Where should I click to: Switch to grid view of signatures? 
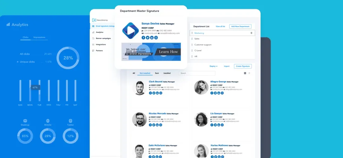pos(245,73)
